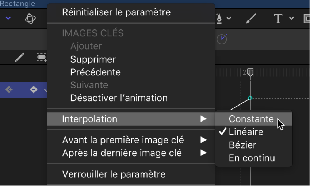Screen dimensions: 310x186
Task: Click Réinitialiser le paramètre
Action: [116, 12]
